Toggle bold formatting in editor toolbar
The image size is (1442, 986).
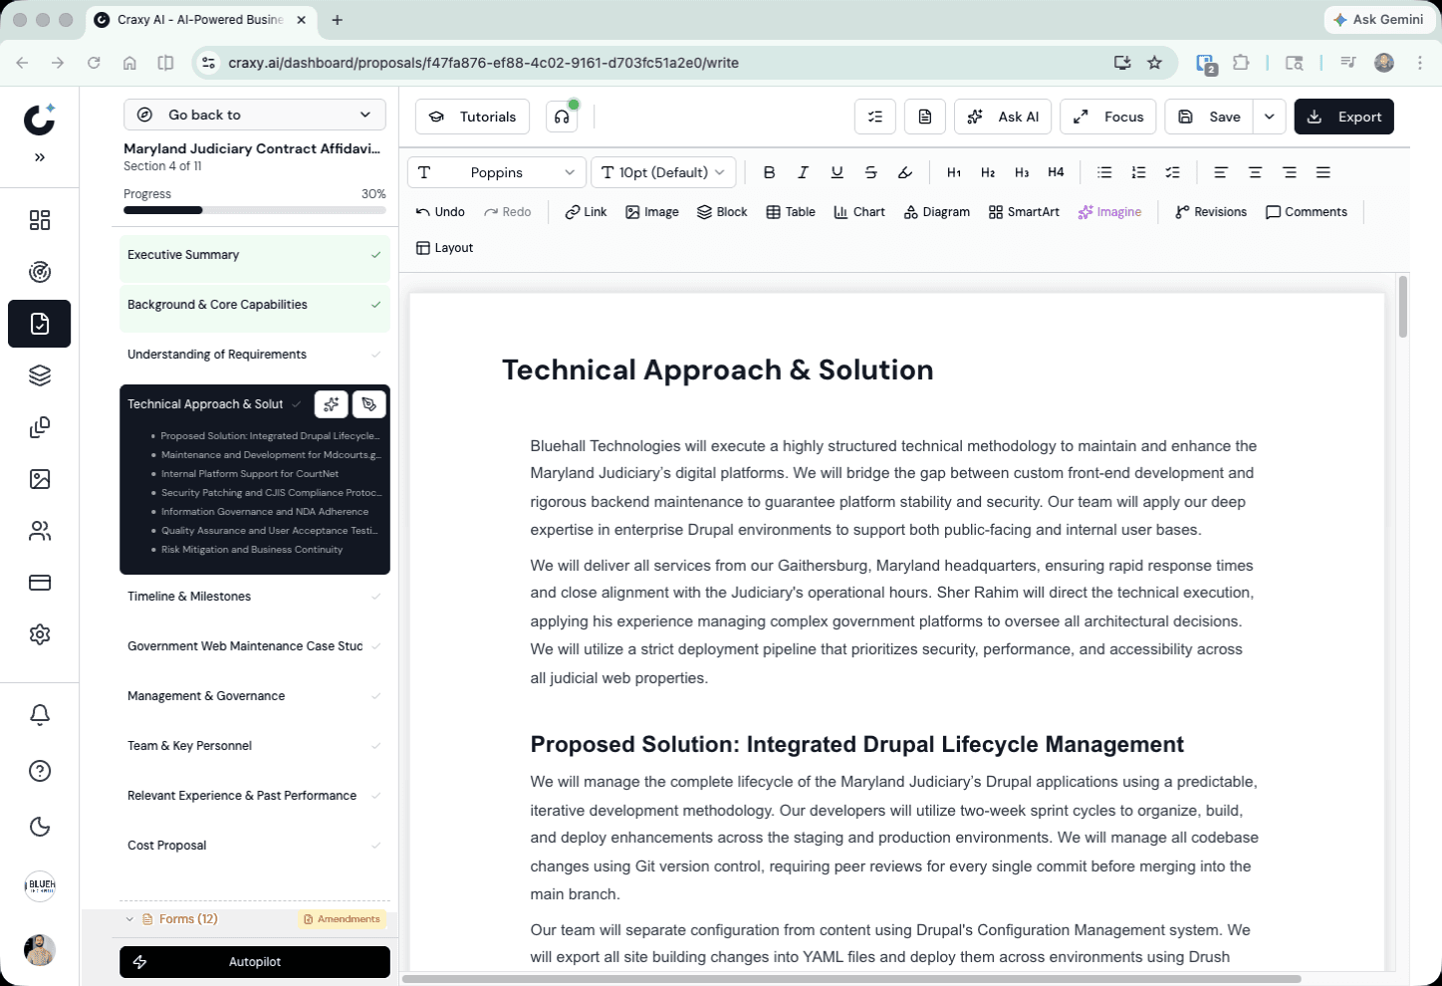point(769,172)
